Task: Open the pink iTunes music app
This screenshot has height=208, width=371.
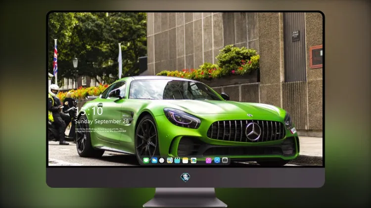Action: coord(208,160)
